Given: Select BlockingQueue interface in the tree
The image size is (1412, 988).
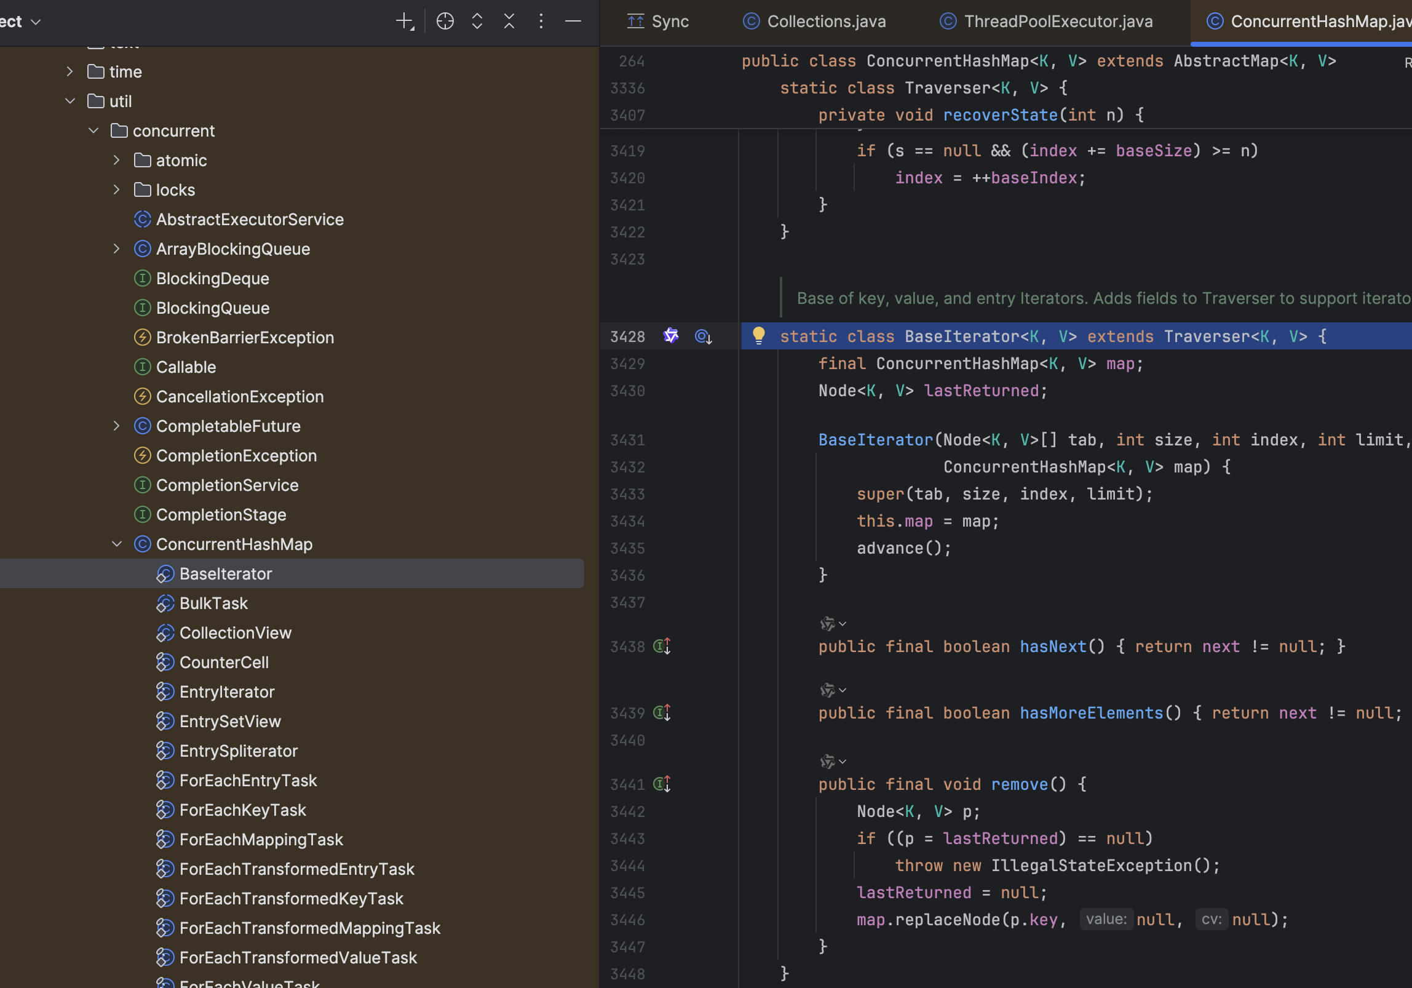Looking at the screenshot, I should click(213, 308).
